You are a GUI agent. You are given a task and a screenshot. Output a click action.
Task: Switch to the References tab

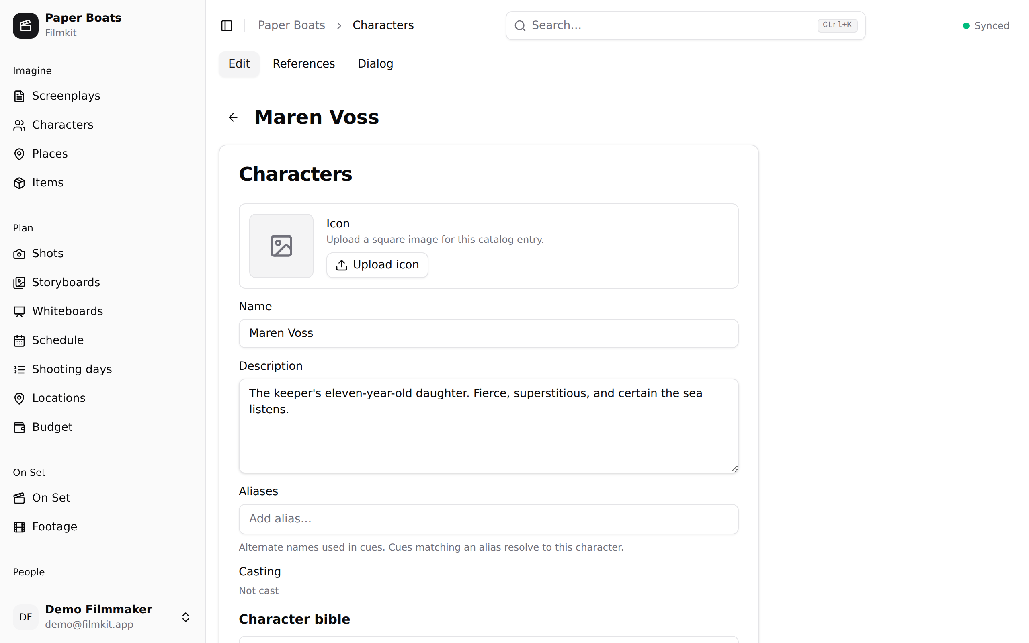pos(303,64)
